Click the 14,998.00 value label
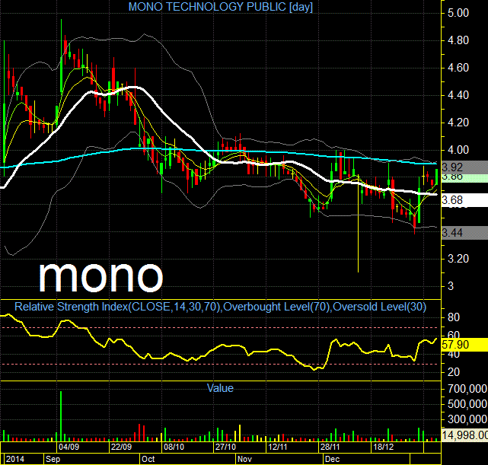 pos(464,435)
